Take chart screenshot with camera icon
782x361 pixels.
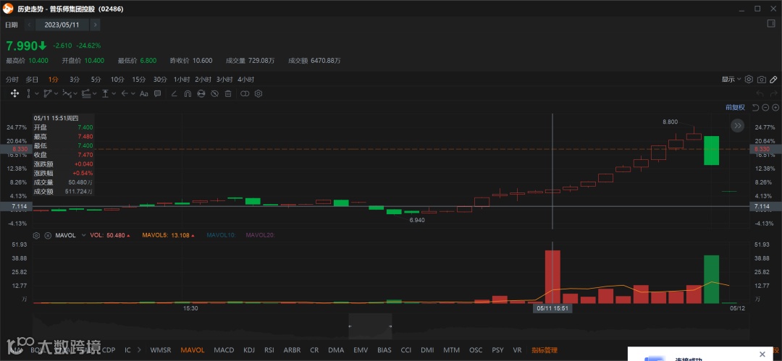click(762, 80)
